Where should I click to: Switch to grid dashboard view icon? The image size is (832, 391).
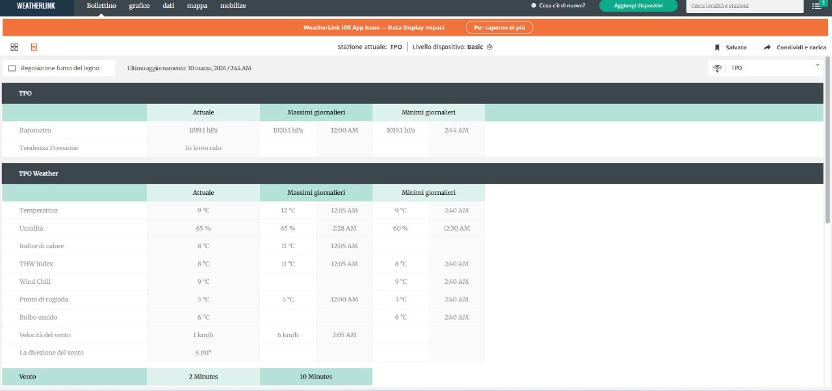[14, 47]
